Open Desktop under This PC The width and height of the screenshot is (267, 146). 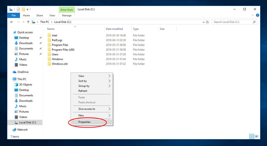(x=24, y=90)
